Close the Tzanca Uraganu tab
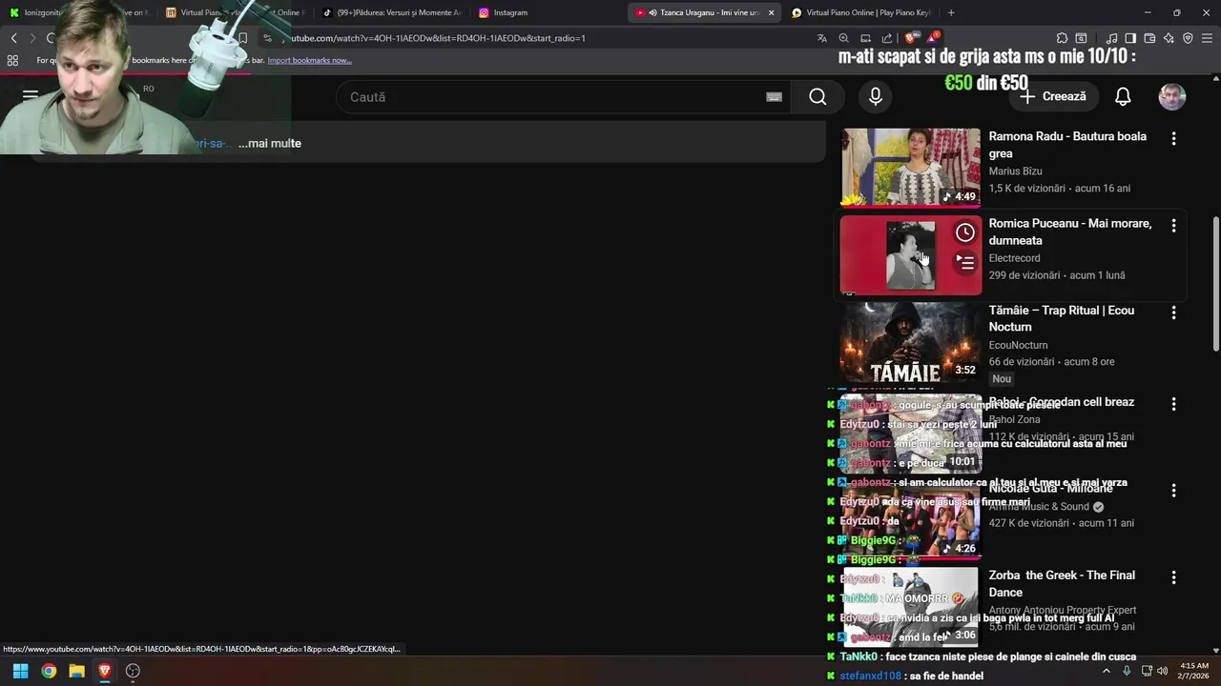 pos(771,13)
